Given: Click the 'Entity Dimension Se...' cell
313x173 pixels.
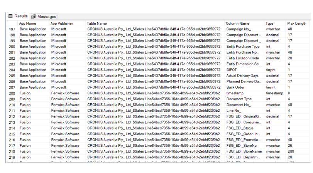Looking at the screenshot, I should (244, 64).
